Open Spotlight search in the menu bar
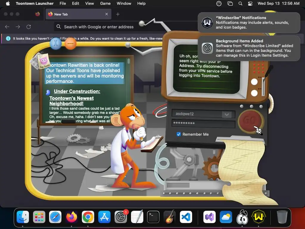 click(x=240, y=4)
